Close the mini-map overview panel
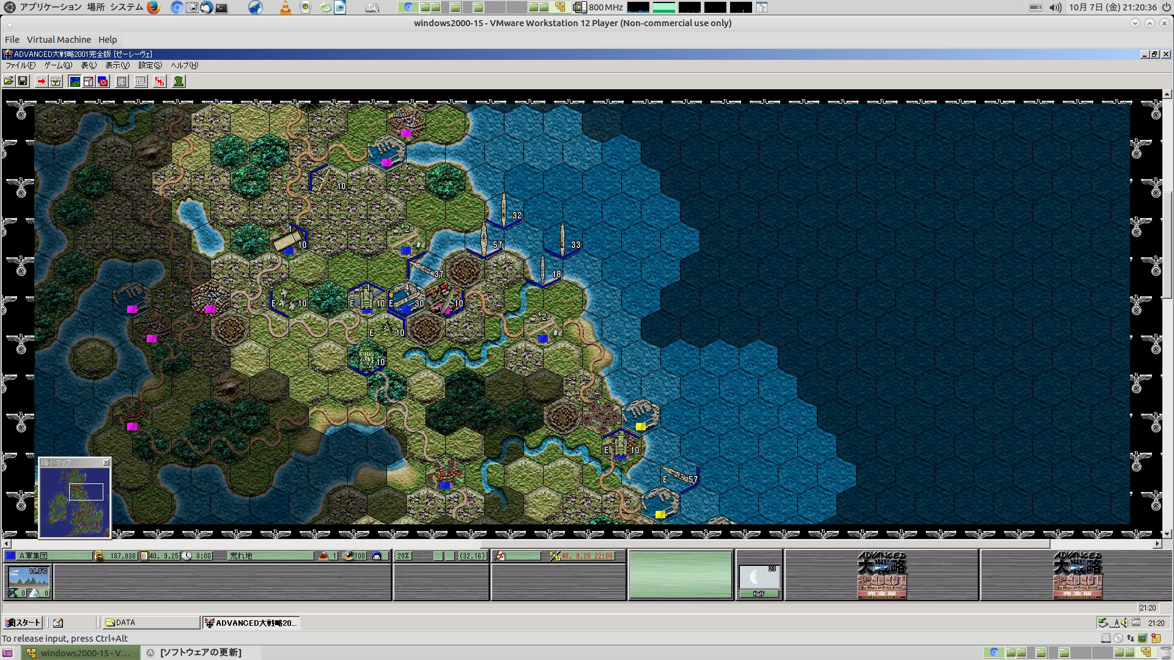The width and height of the screenshot is (1174, 660). [106, 463]
